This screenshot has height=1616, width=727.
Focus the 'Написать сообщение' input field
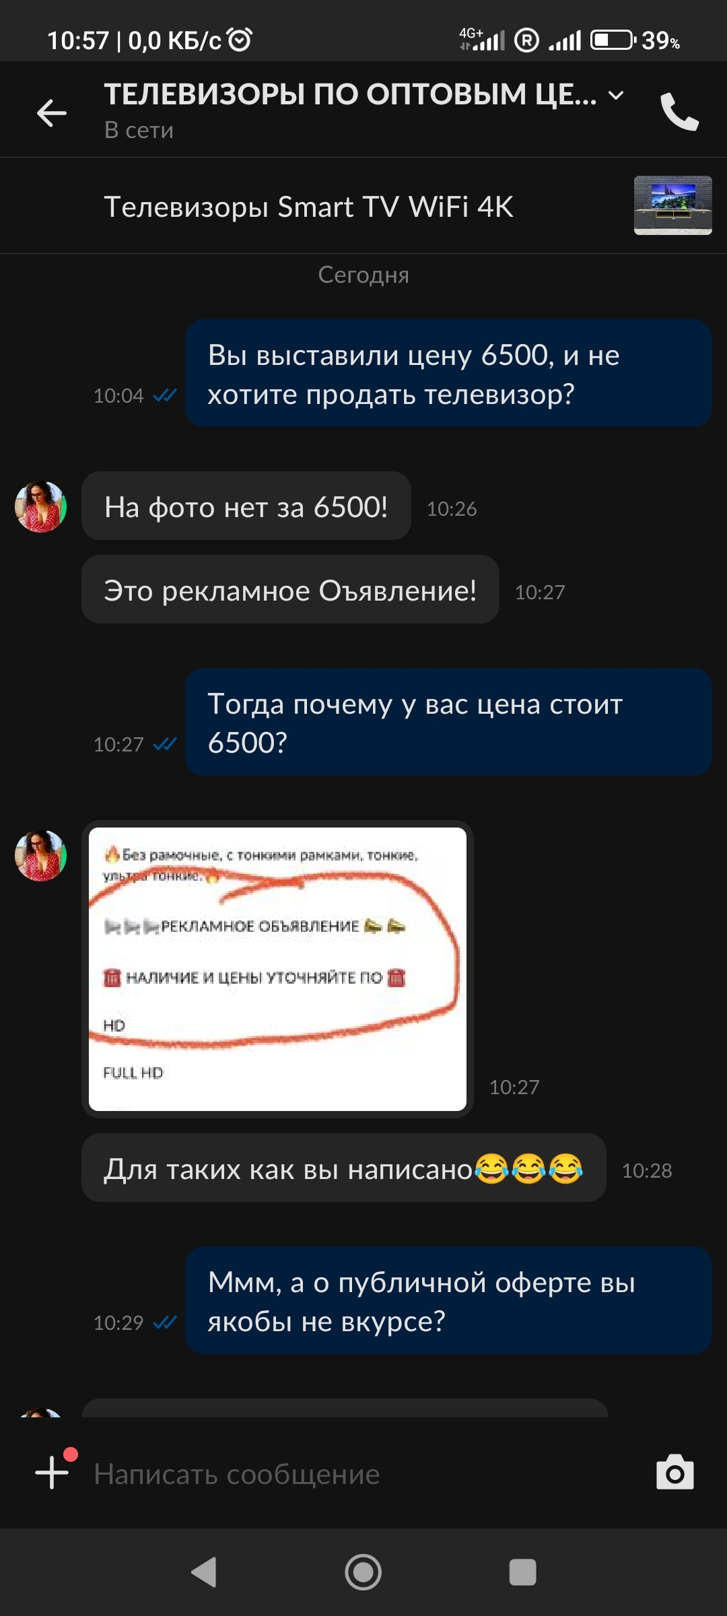point(363,1474)
